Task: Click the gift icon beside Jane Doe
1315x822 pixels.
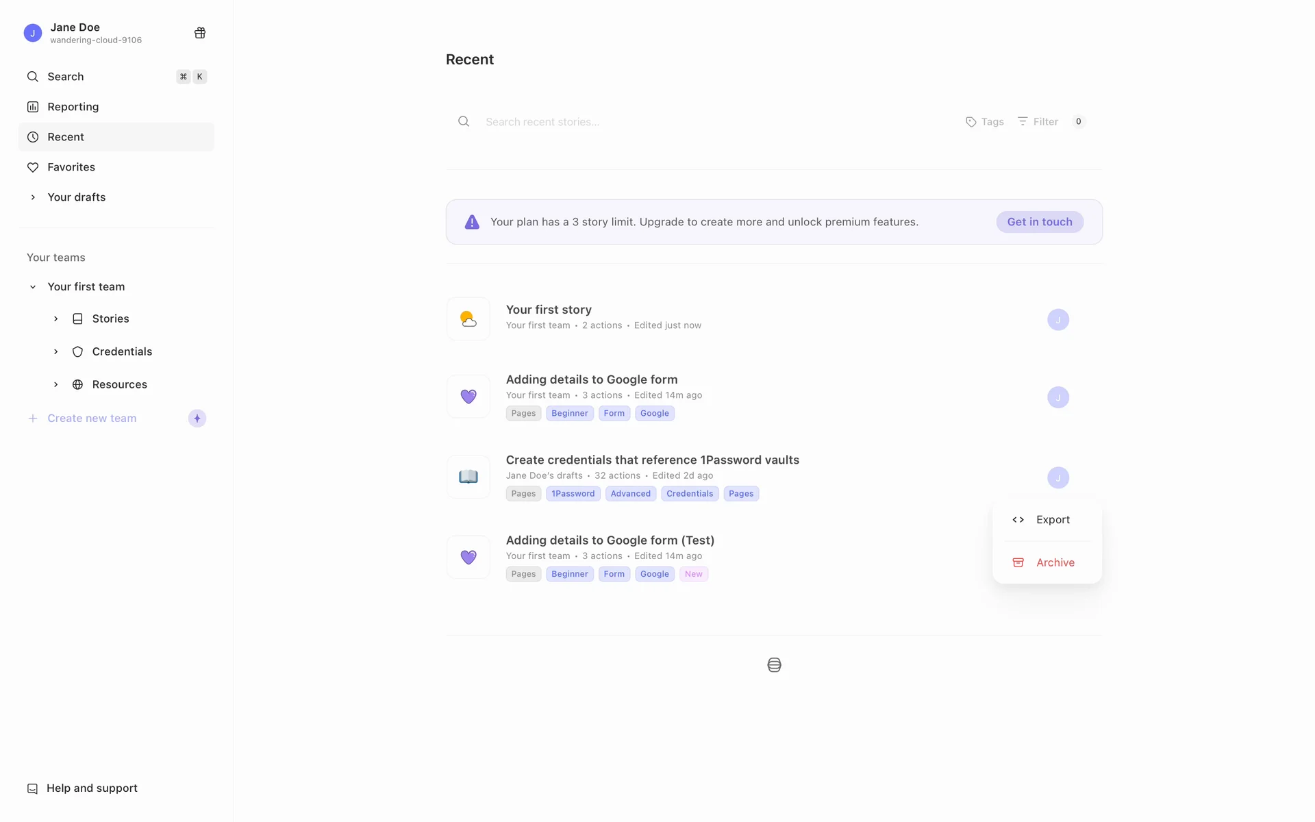Action: 200,33
